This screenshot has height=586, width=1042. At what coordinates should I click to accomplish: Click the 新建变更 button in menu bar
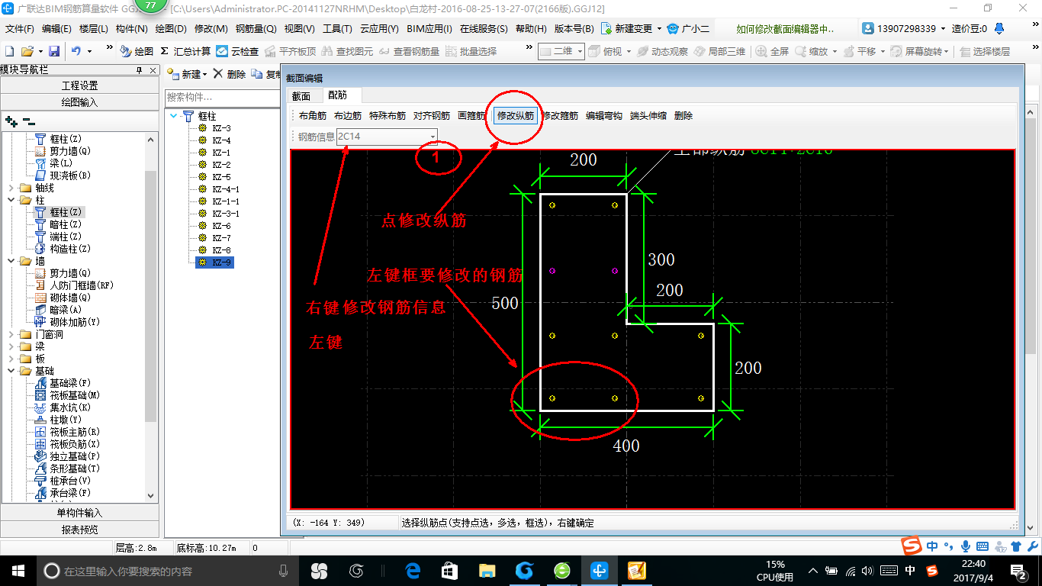[x=632, y=28]
